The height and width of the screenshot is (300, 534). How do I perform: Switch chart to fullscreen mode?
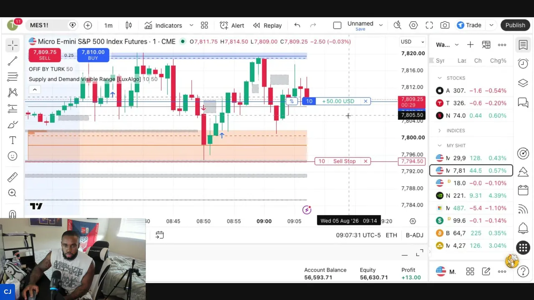click(x=429, y=25)
